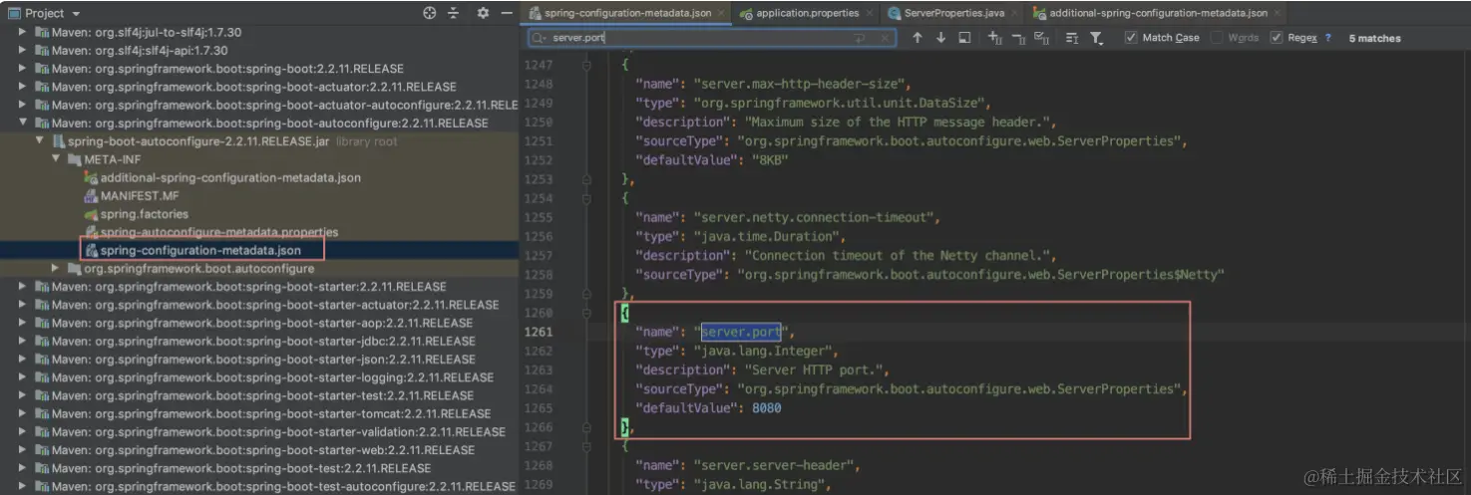Toggle multiline search mode icon
This screenshot has height=495, width=1471.
(1072, 38)
